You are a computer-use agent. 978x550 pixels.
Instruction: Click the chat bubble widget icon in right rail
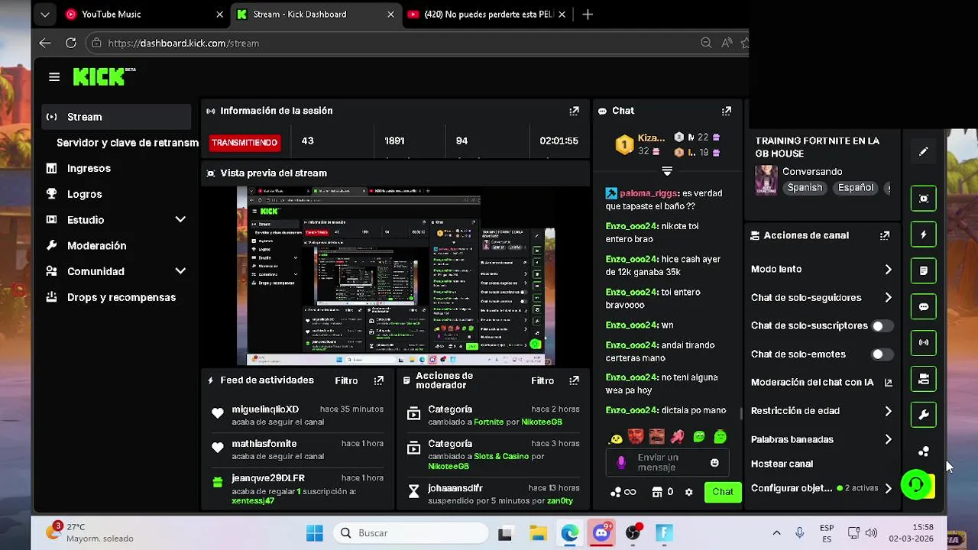[924, 306]
